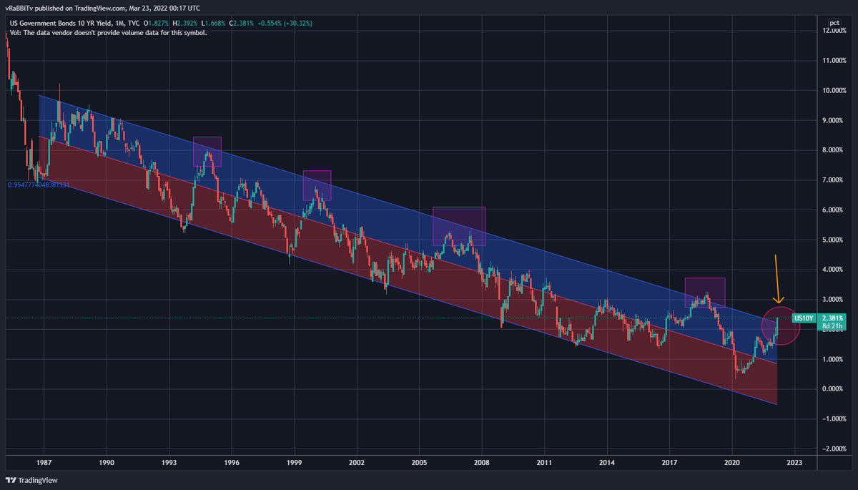The width and height of the screenshot is (858, 490).
Task: Click the 2017 time axis label
Action: [670, 464]
